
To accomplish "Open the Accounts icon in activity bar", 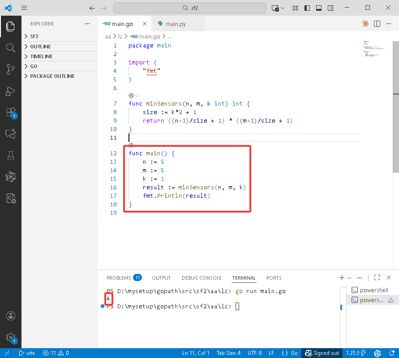I will point(10,316).
